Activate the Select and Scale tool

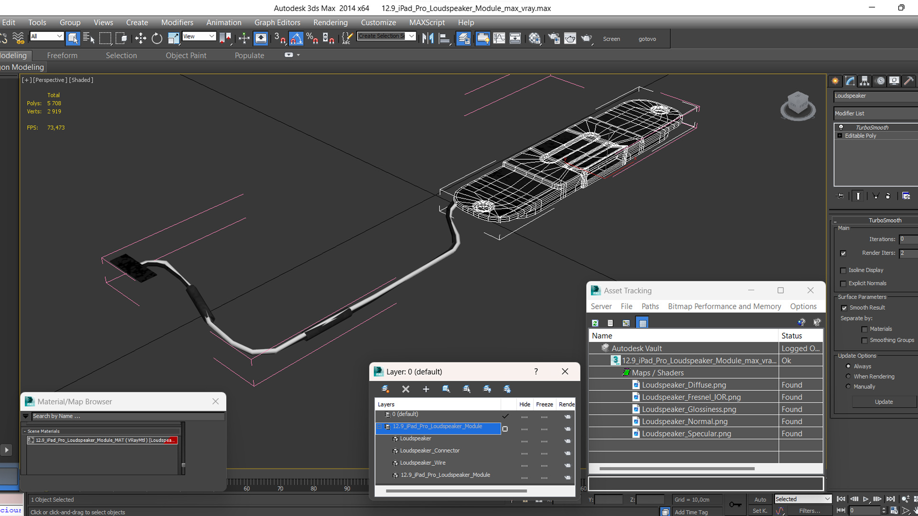tap(173, 38)
